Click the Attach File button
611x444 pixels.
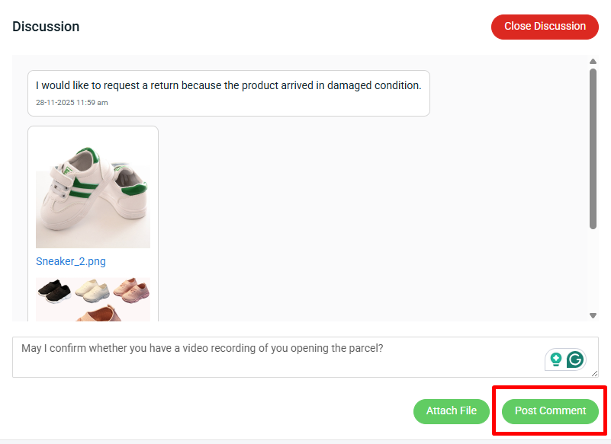pos(452,411)
